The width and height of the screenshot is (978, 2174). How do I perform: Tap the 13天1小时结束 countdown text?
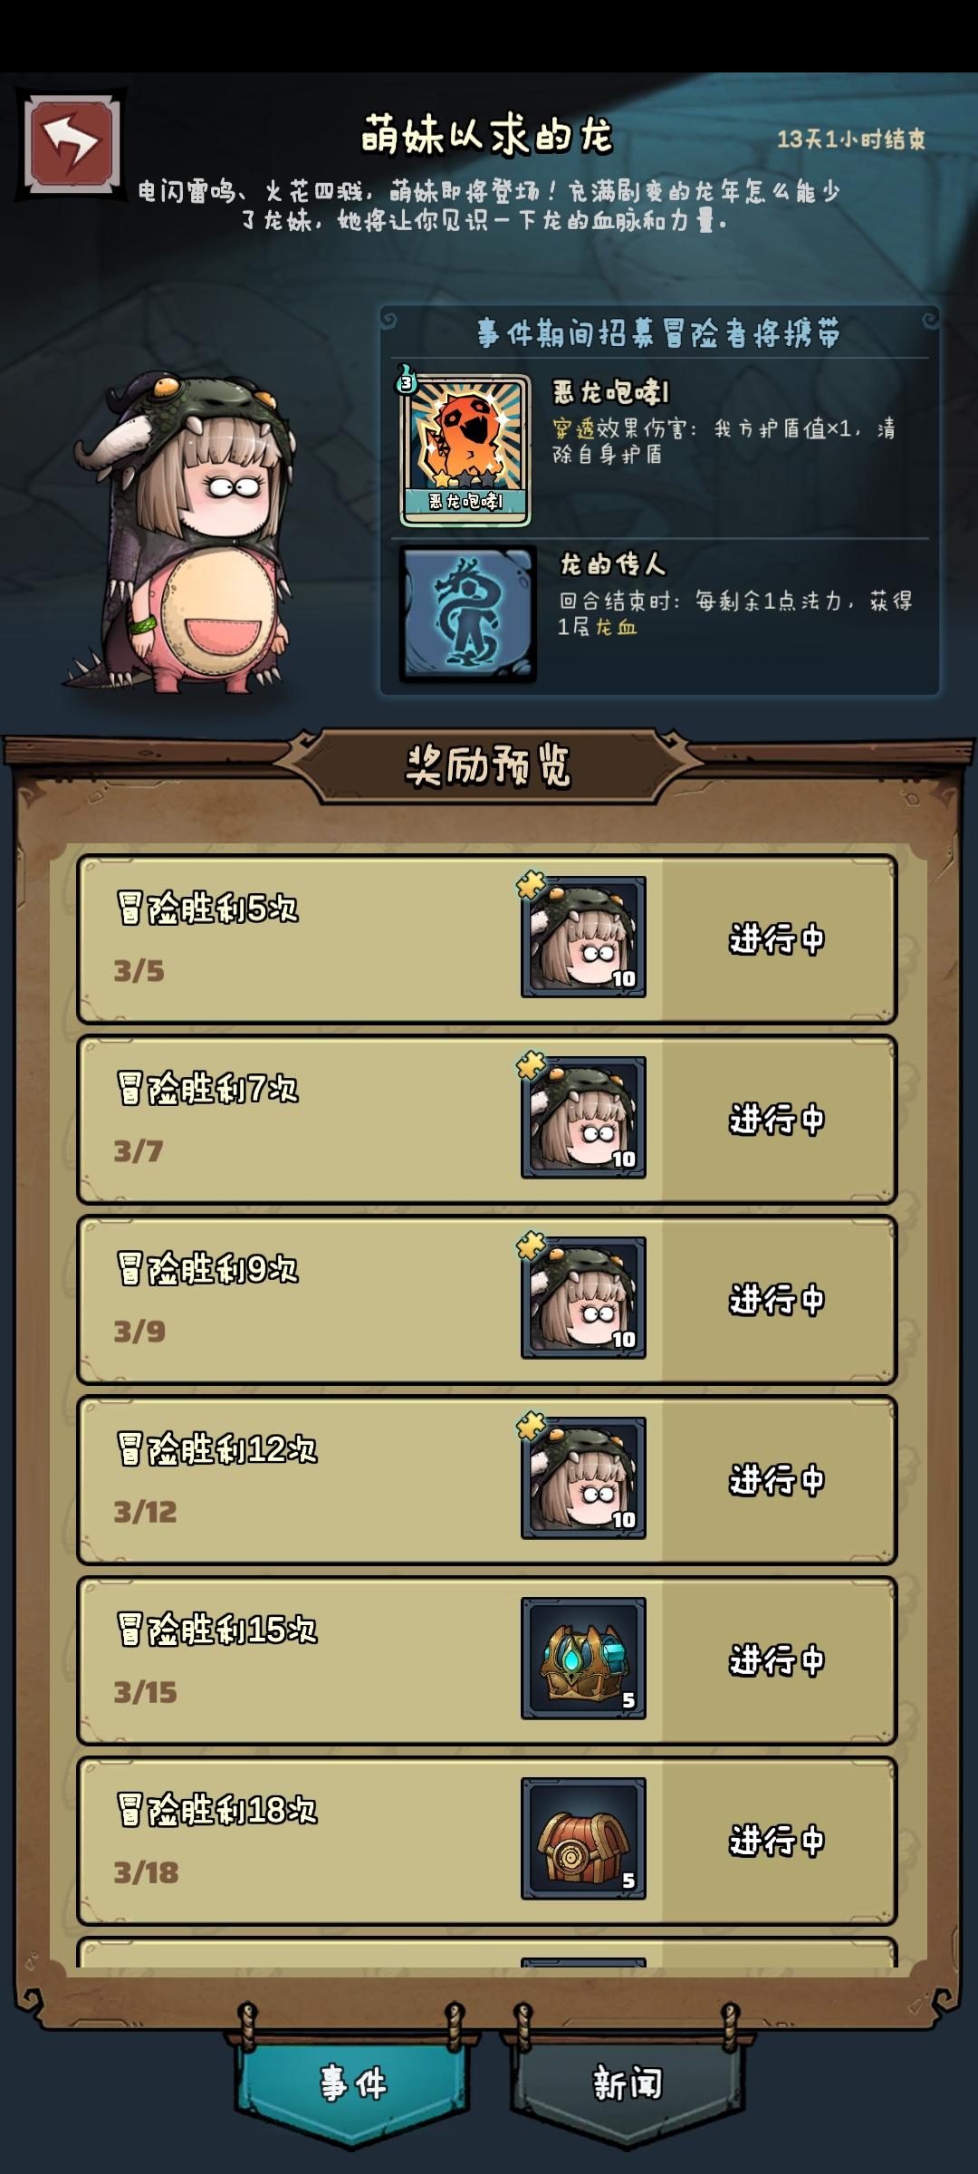click(850, 139)
